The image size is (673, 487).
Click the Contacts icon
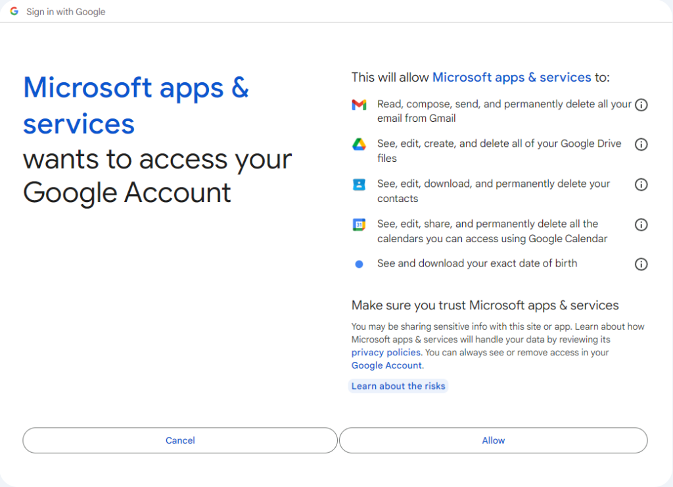359,184
